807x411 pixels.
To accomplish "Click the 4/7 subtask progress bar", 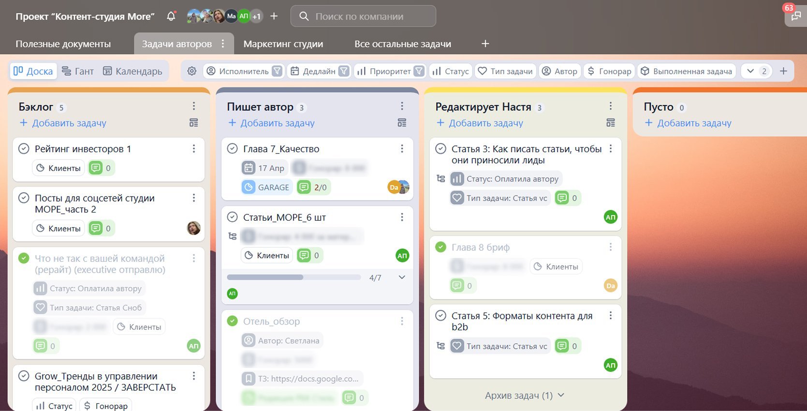I will [x=294, y=277].
